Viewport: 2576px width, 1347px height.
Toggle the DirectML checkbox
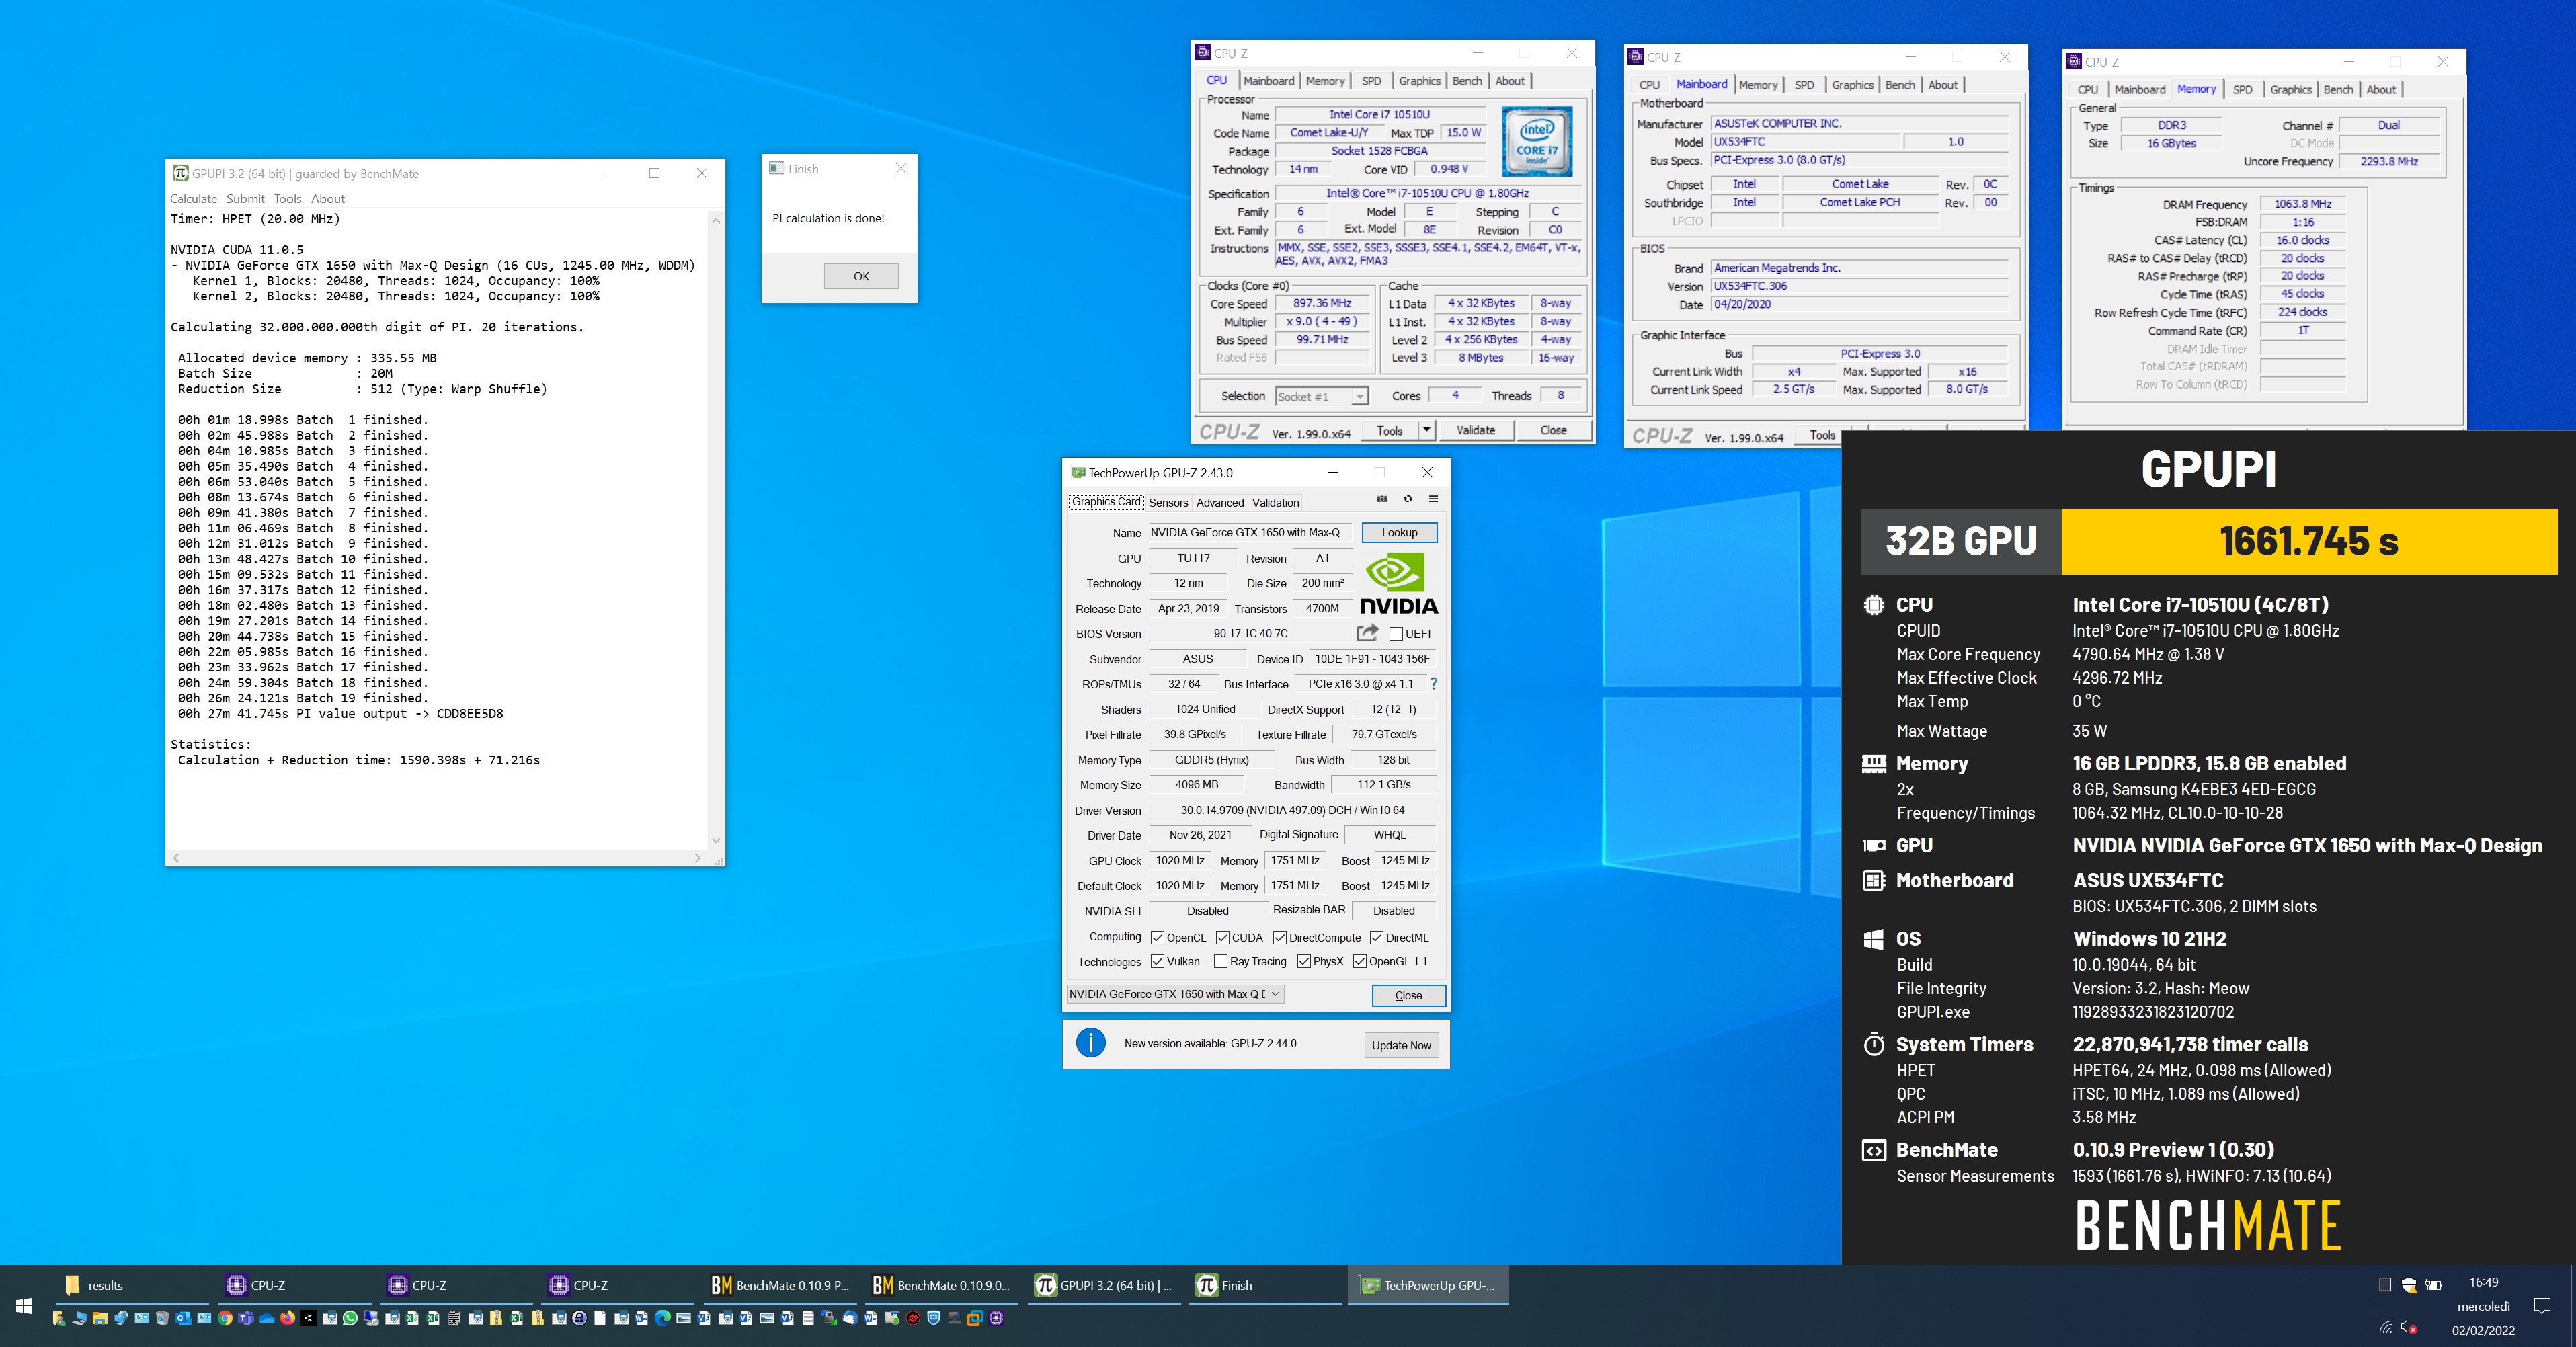1376,937
